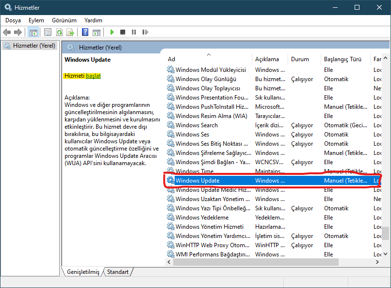Open Properties toolbar icon
This screenshot has height=288, width=391.
pos(48,32)
